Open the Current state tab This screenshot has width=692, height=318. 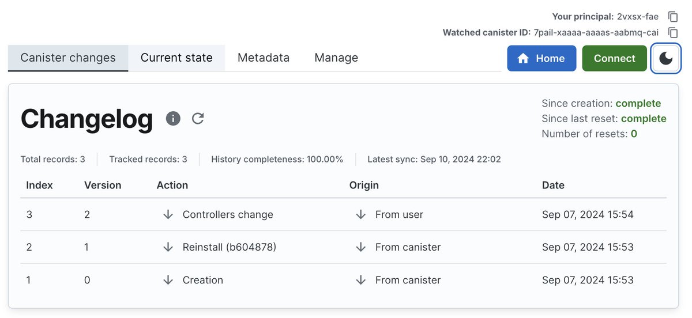[x=176, y=58]
